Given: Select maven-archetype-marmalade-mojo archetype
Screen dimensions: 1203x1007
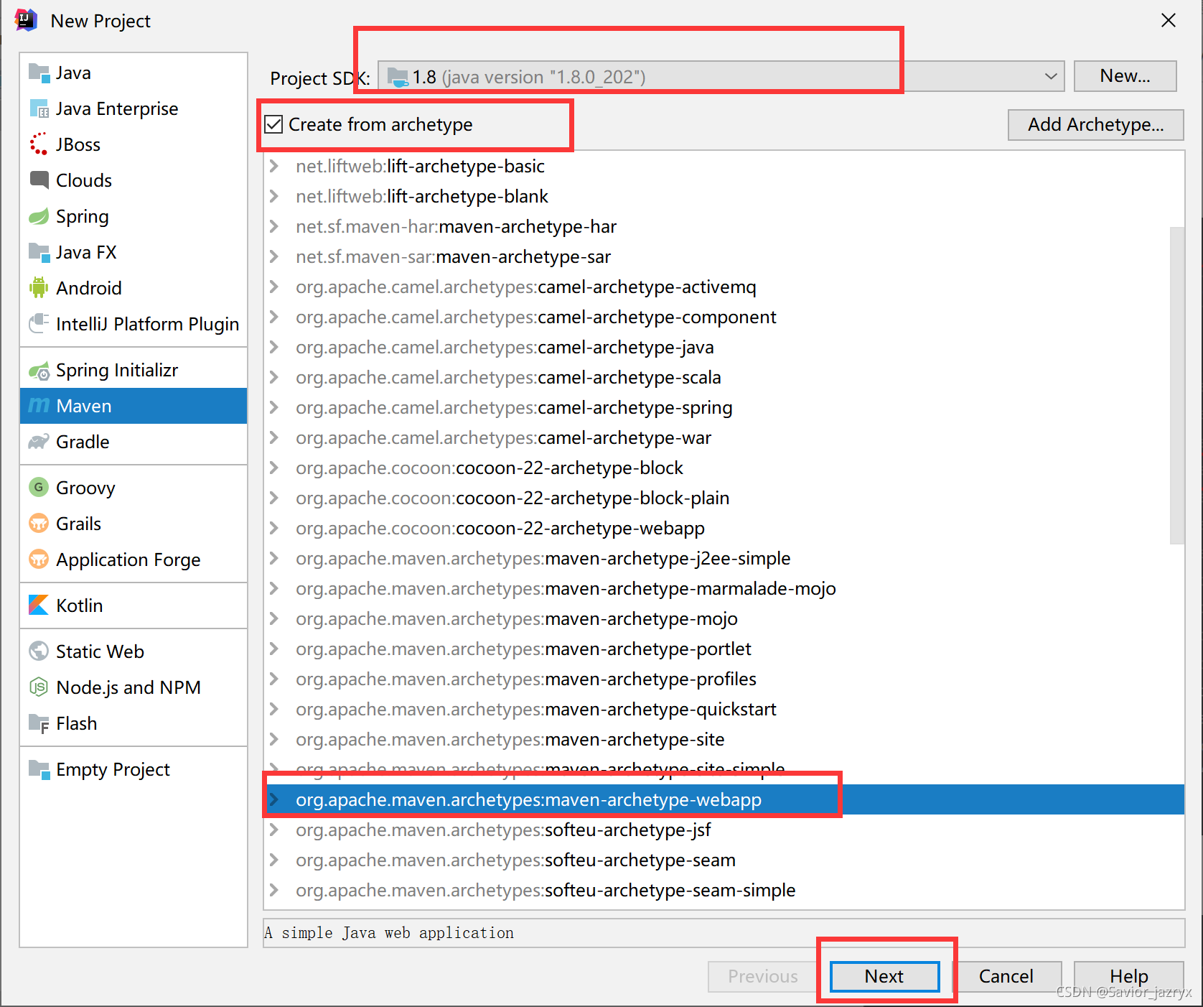Looking at the screenshot, I should tap(724, 588).
